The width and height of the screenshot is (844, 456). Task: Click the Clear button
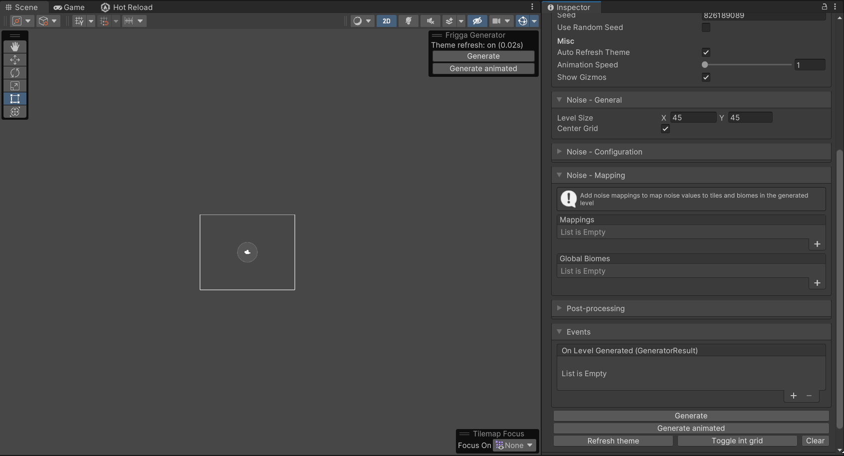coord(815,441)
